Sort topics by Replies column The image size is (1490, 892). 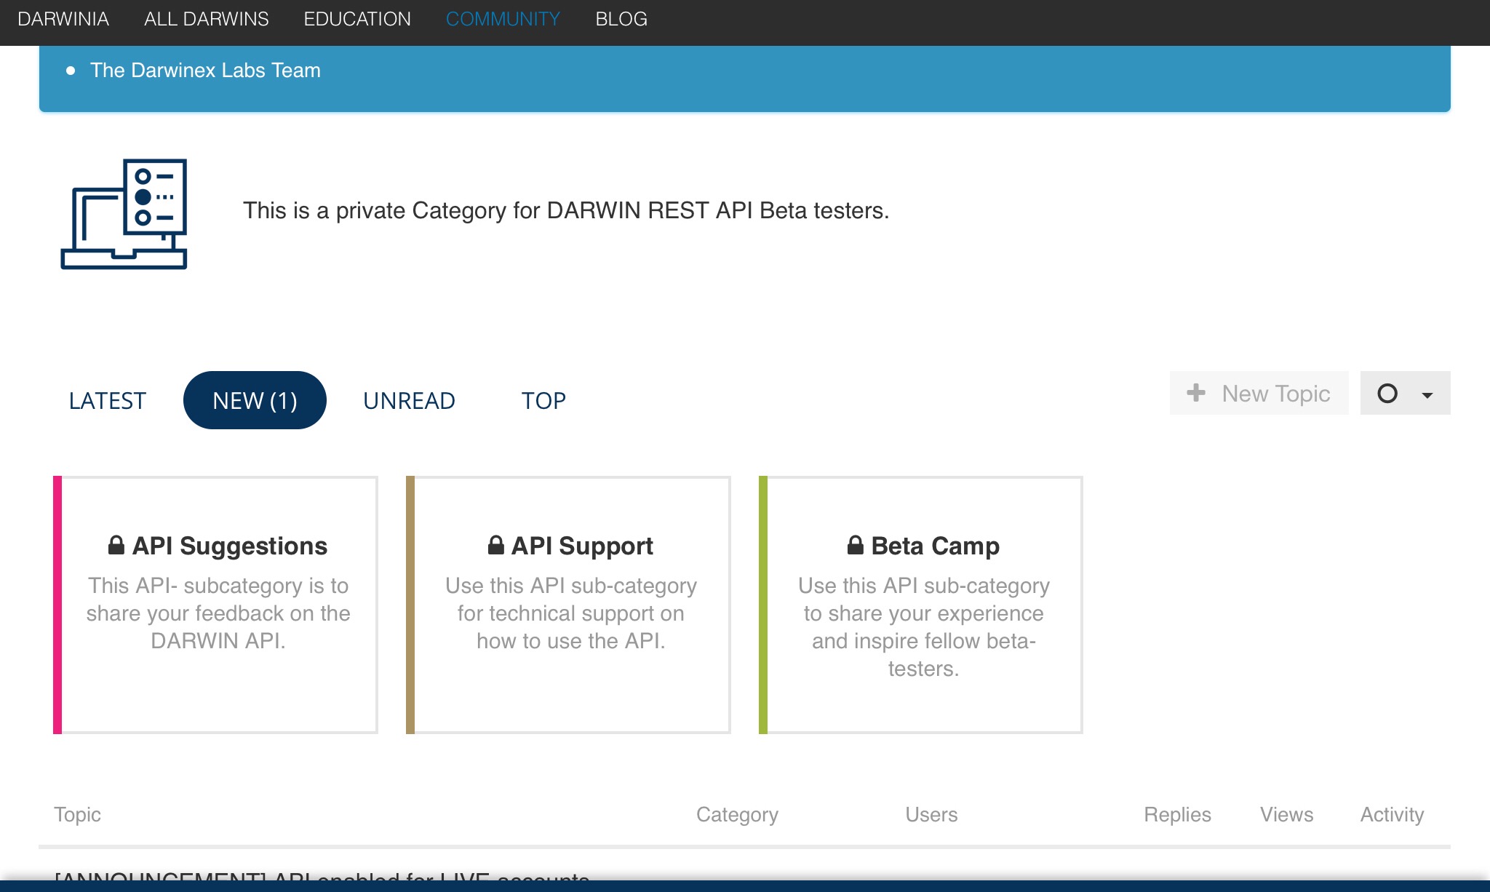(1177, 814)
